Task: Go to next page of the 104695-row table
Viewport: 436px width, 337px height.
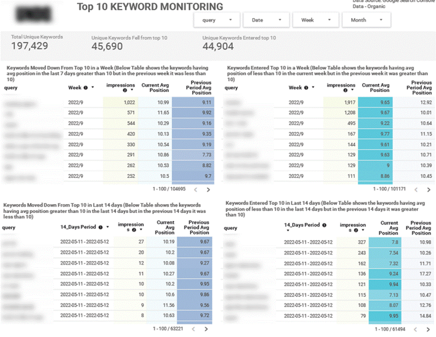Action: coord(208,190)
